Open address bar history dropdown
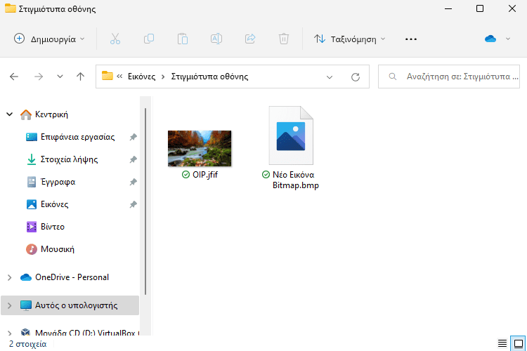This screenshot has height=351, width=527. (330, 77)
